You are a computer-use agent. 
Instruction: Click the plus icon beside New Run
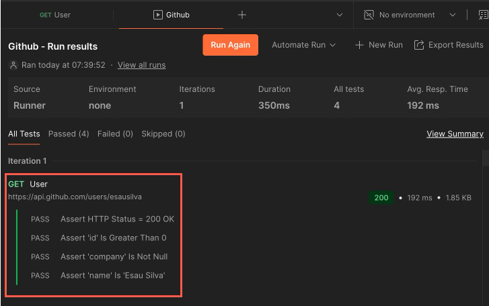click(x=359, y=45)
